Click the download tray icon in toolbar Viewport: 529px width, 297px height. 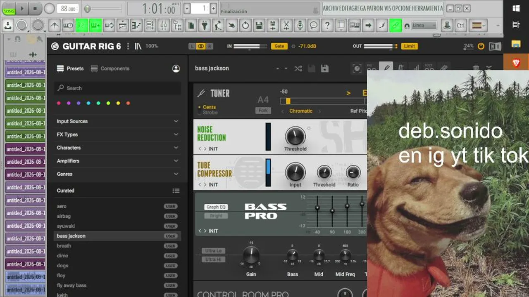pyautogui.click(x=8, y=26)
